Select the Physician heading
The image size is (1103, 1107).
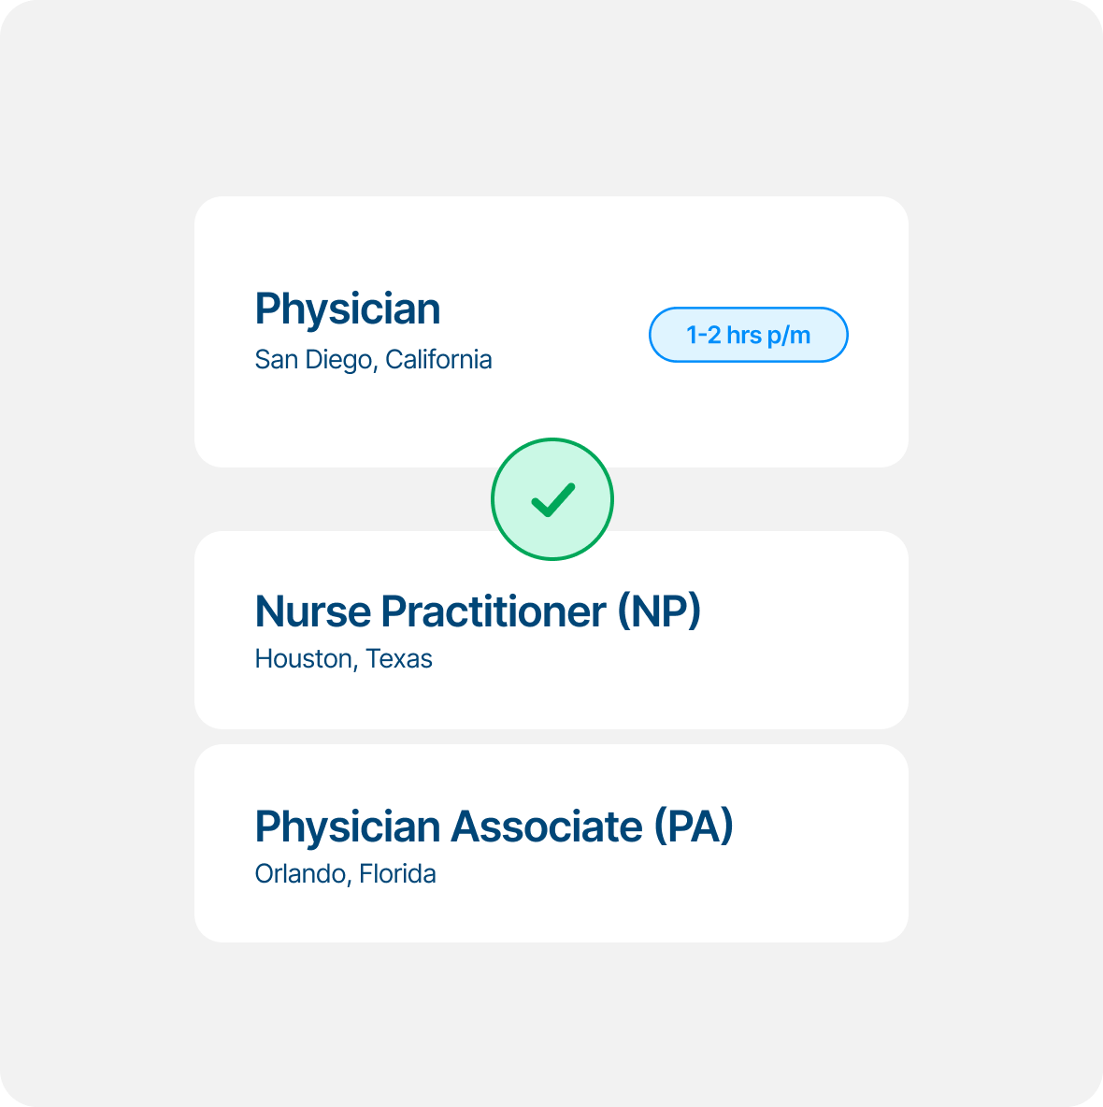coord(348,309)
